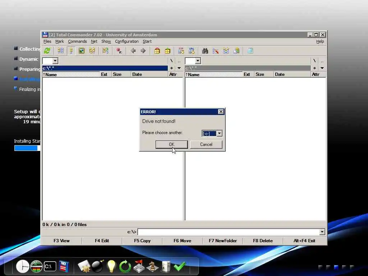Image resolution: width=368 pixels, height=276 pixels.
Task: Open the C:\ command prompt dock icon
Action: 50,266
